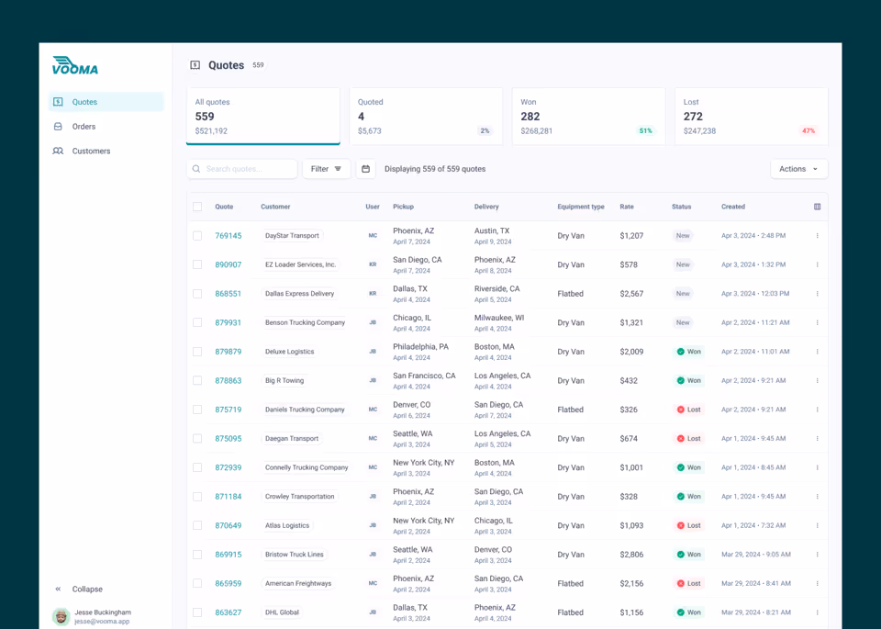Open the Filter dropdown
The width and height of the screenshot is (881, 629).
[x=326, y=169]
